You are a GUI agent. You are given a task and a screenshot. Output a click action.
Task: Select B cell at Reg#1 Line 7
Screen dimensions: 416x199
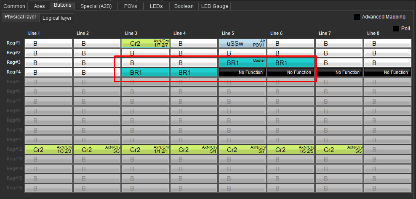339,43
